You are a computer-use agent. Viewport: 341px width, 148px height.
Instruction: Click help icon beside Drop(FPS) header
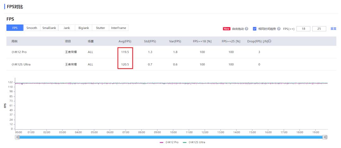click(270, 41)
